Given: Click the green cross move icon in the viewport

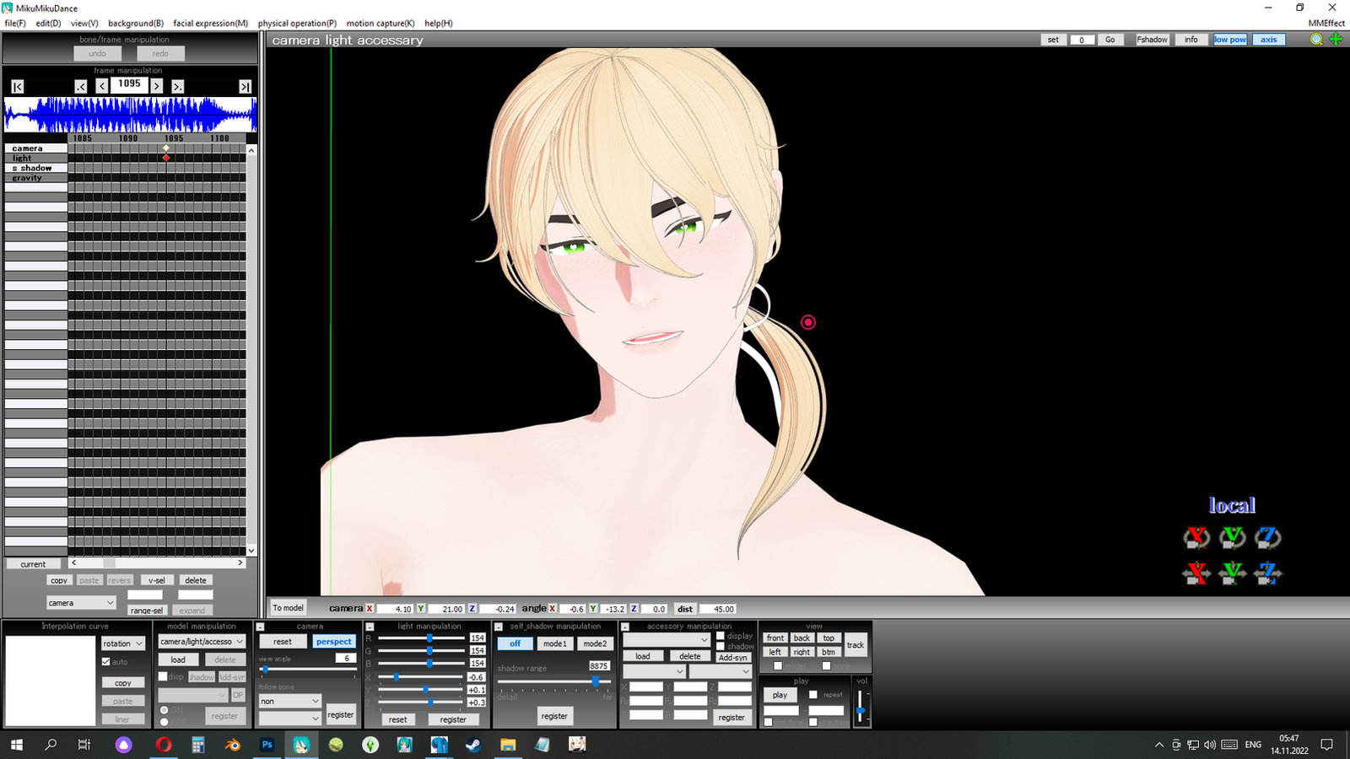Looking at the screenshot, I should (1336, 40).
